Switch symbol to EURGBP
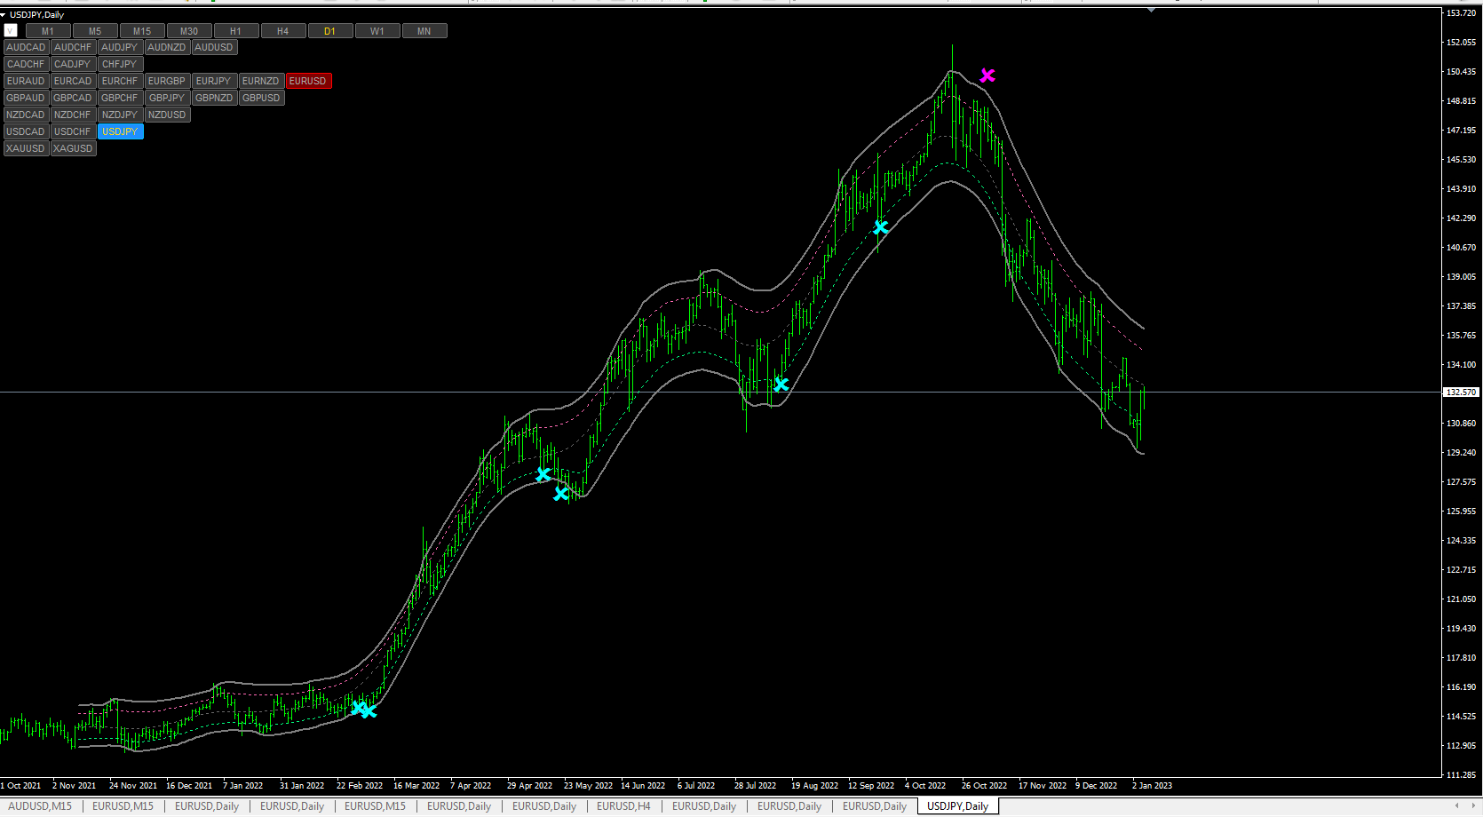Viewport: 1483px width, 817px height. 167,81
